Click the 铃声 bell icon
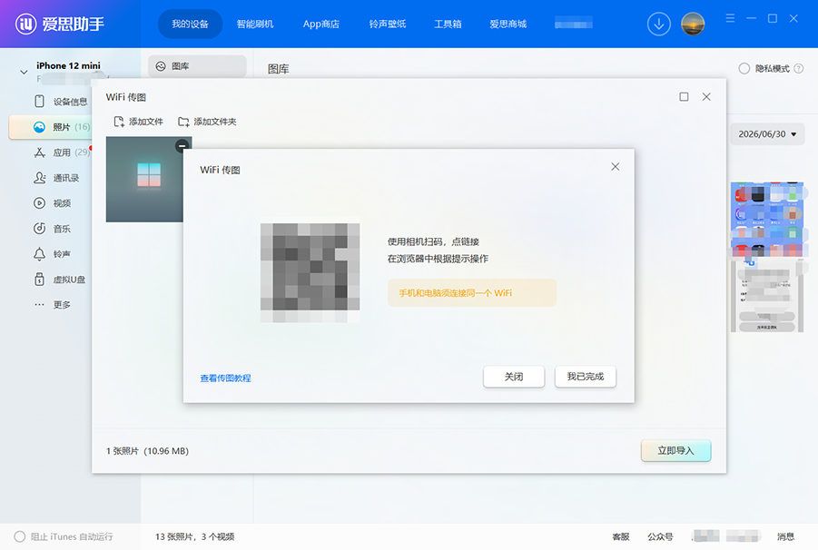818x550 pixels. coord(39,254)
